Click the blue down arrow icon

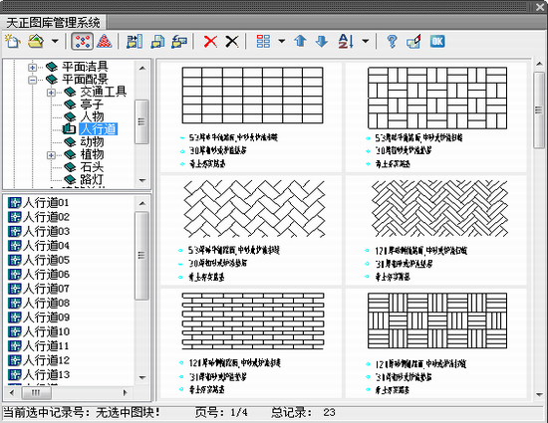[322, 42]
